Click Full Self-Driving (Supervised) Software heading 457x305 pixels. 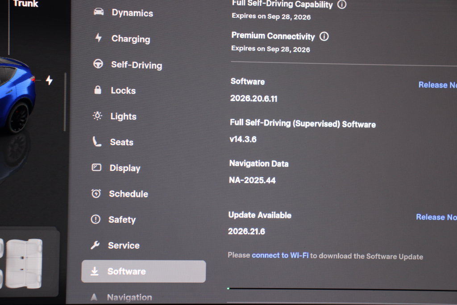[x=303, y=124]
